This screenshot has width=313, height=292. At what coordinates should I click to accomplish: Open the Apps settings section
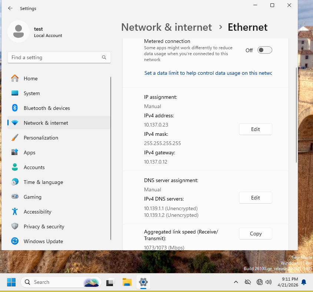tap(30, 152)
